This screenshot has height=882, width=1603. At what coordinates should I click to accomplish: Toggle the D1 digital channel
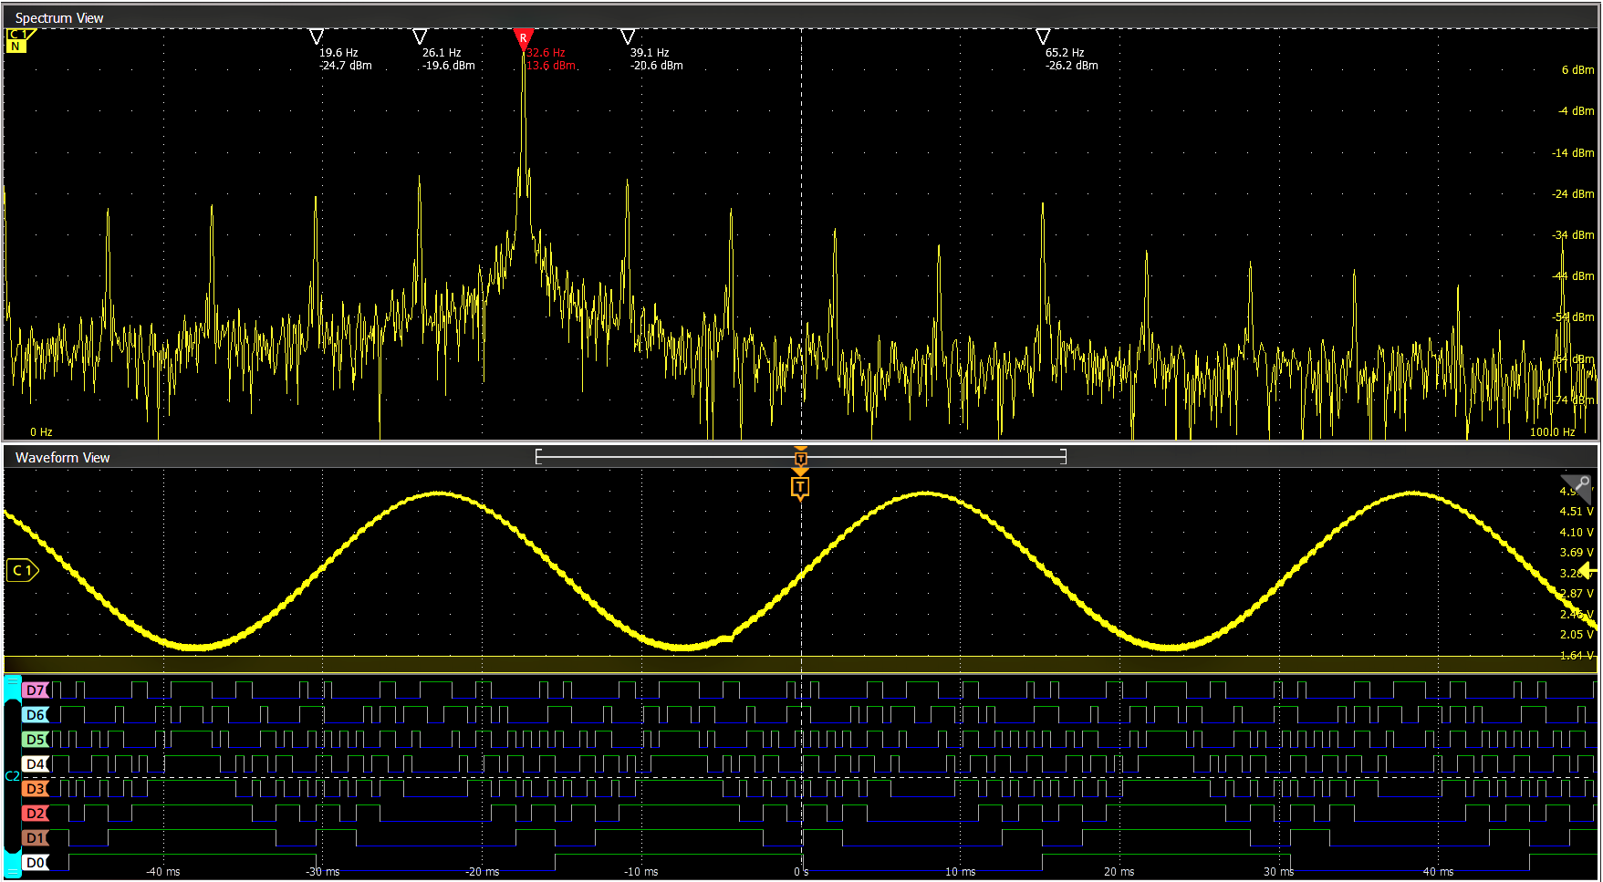(36, 837)
